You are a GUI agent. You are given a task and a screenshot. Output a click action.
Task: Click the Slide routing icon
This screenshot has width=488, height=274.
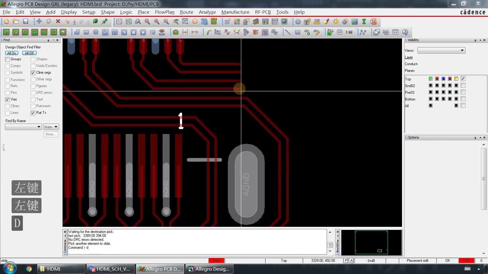tap(217, 32)
